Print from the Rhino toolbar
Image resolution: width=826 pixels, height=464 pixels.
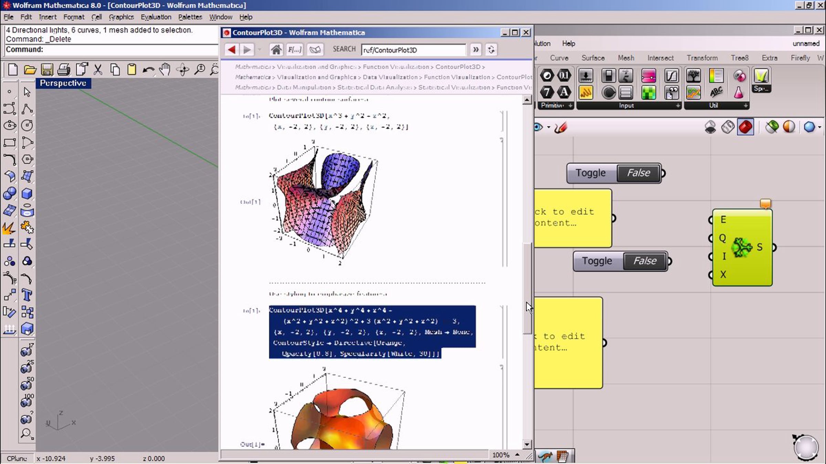click(64, 70)
